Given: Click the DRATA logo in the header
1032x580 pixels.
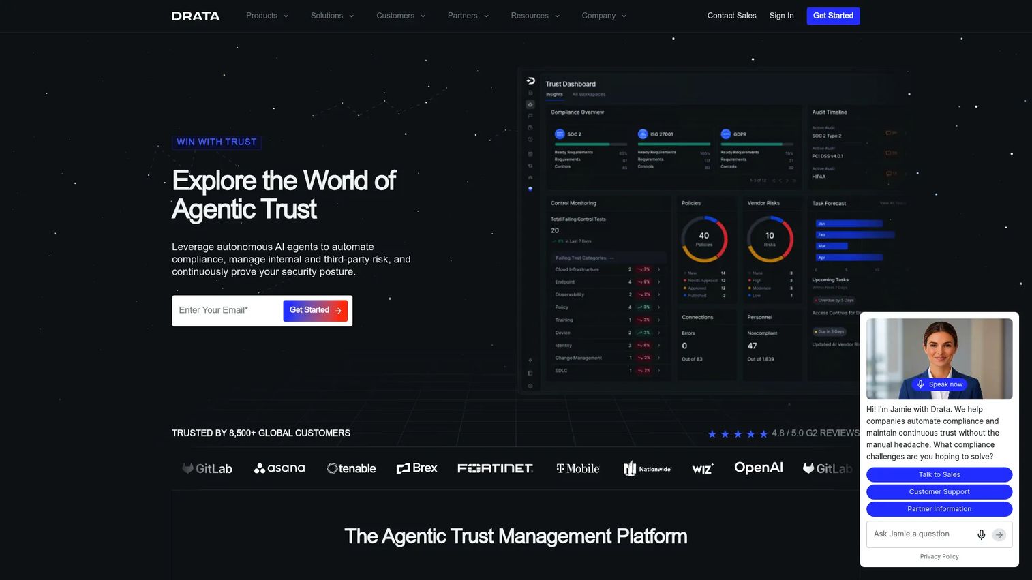Looking at the screenshot, I should click(196, 16).
